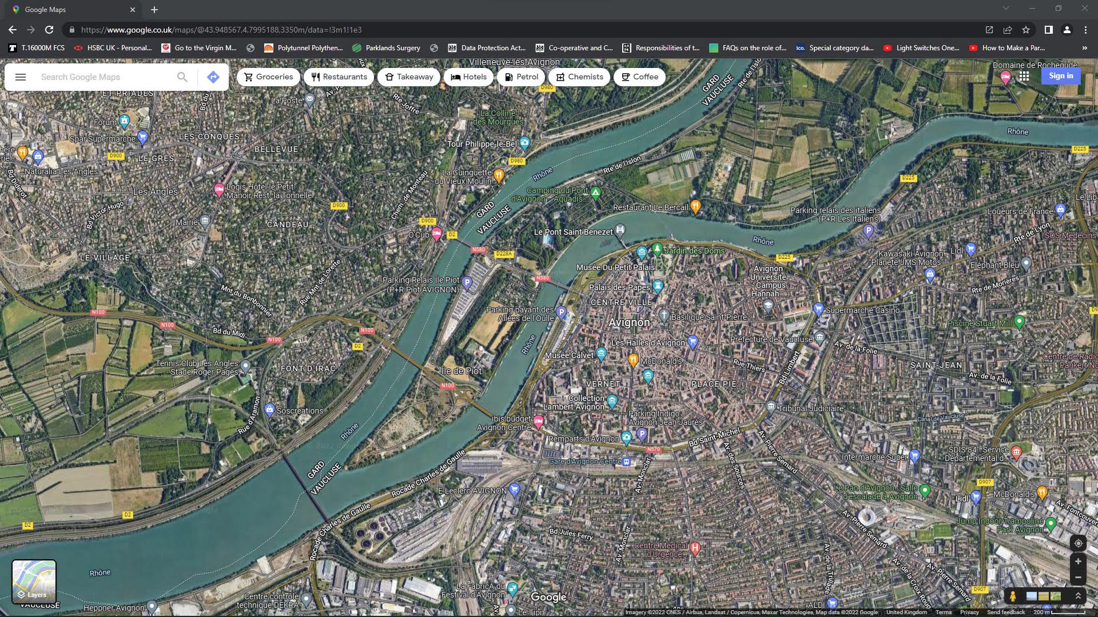Click the address bar URL
1098x617 pixels.
(221, 30)
